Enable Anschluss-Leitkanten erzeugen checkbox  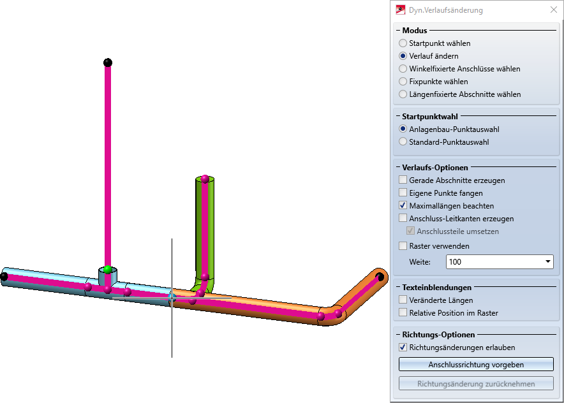403,218
